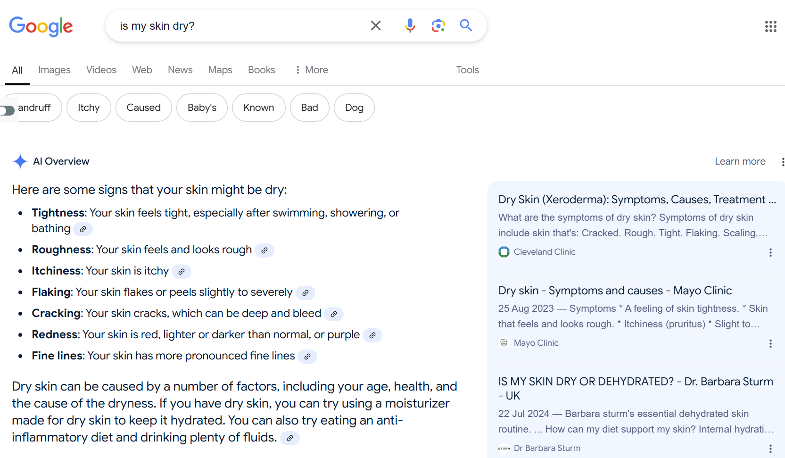Click the Dr Barbara Sturm favicon
This screenshot has height=458, width=785.
coord(504,448)
